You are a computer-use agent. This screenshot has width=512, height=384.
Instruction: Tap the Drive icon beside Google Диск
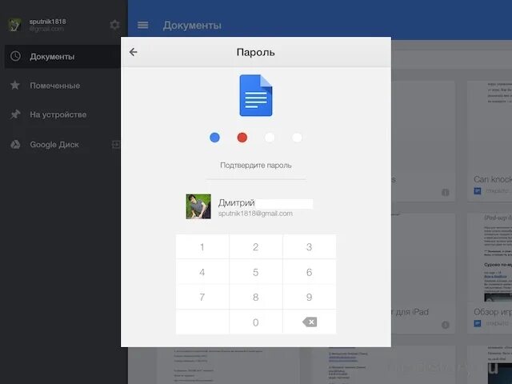click(15, 144)
